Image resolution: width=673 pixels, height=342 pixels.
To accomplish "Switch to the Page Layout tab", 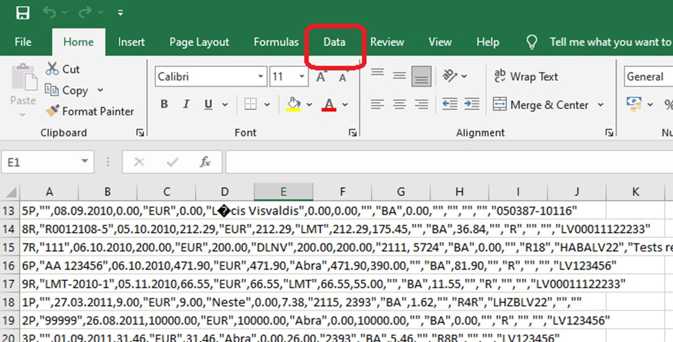I will [199, 42].
